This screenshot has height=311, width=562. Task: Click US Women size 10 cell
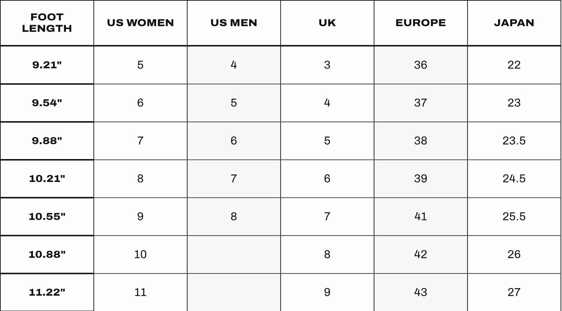[x=140, y=254]
